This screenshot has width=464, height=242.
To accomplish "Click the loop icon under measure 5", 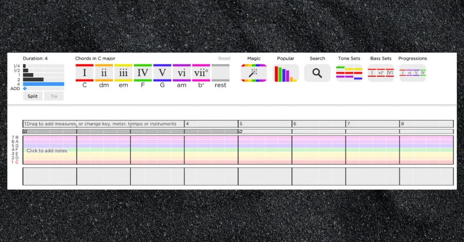I will (241, 131).
